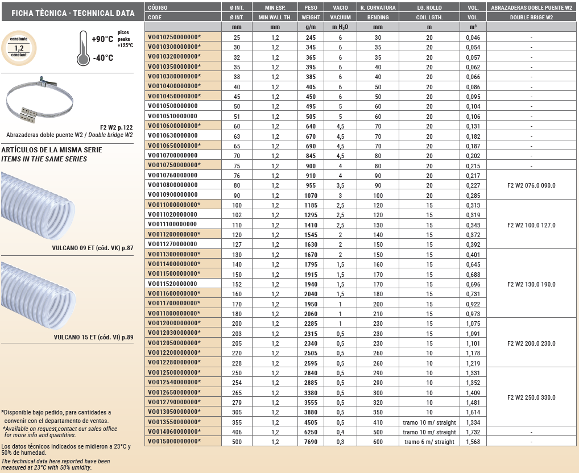Select product code V0010500000000

click(173, 106)
